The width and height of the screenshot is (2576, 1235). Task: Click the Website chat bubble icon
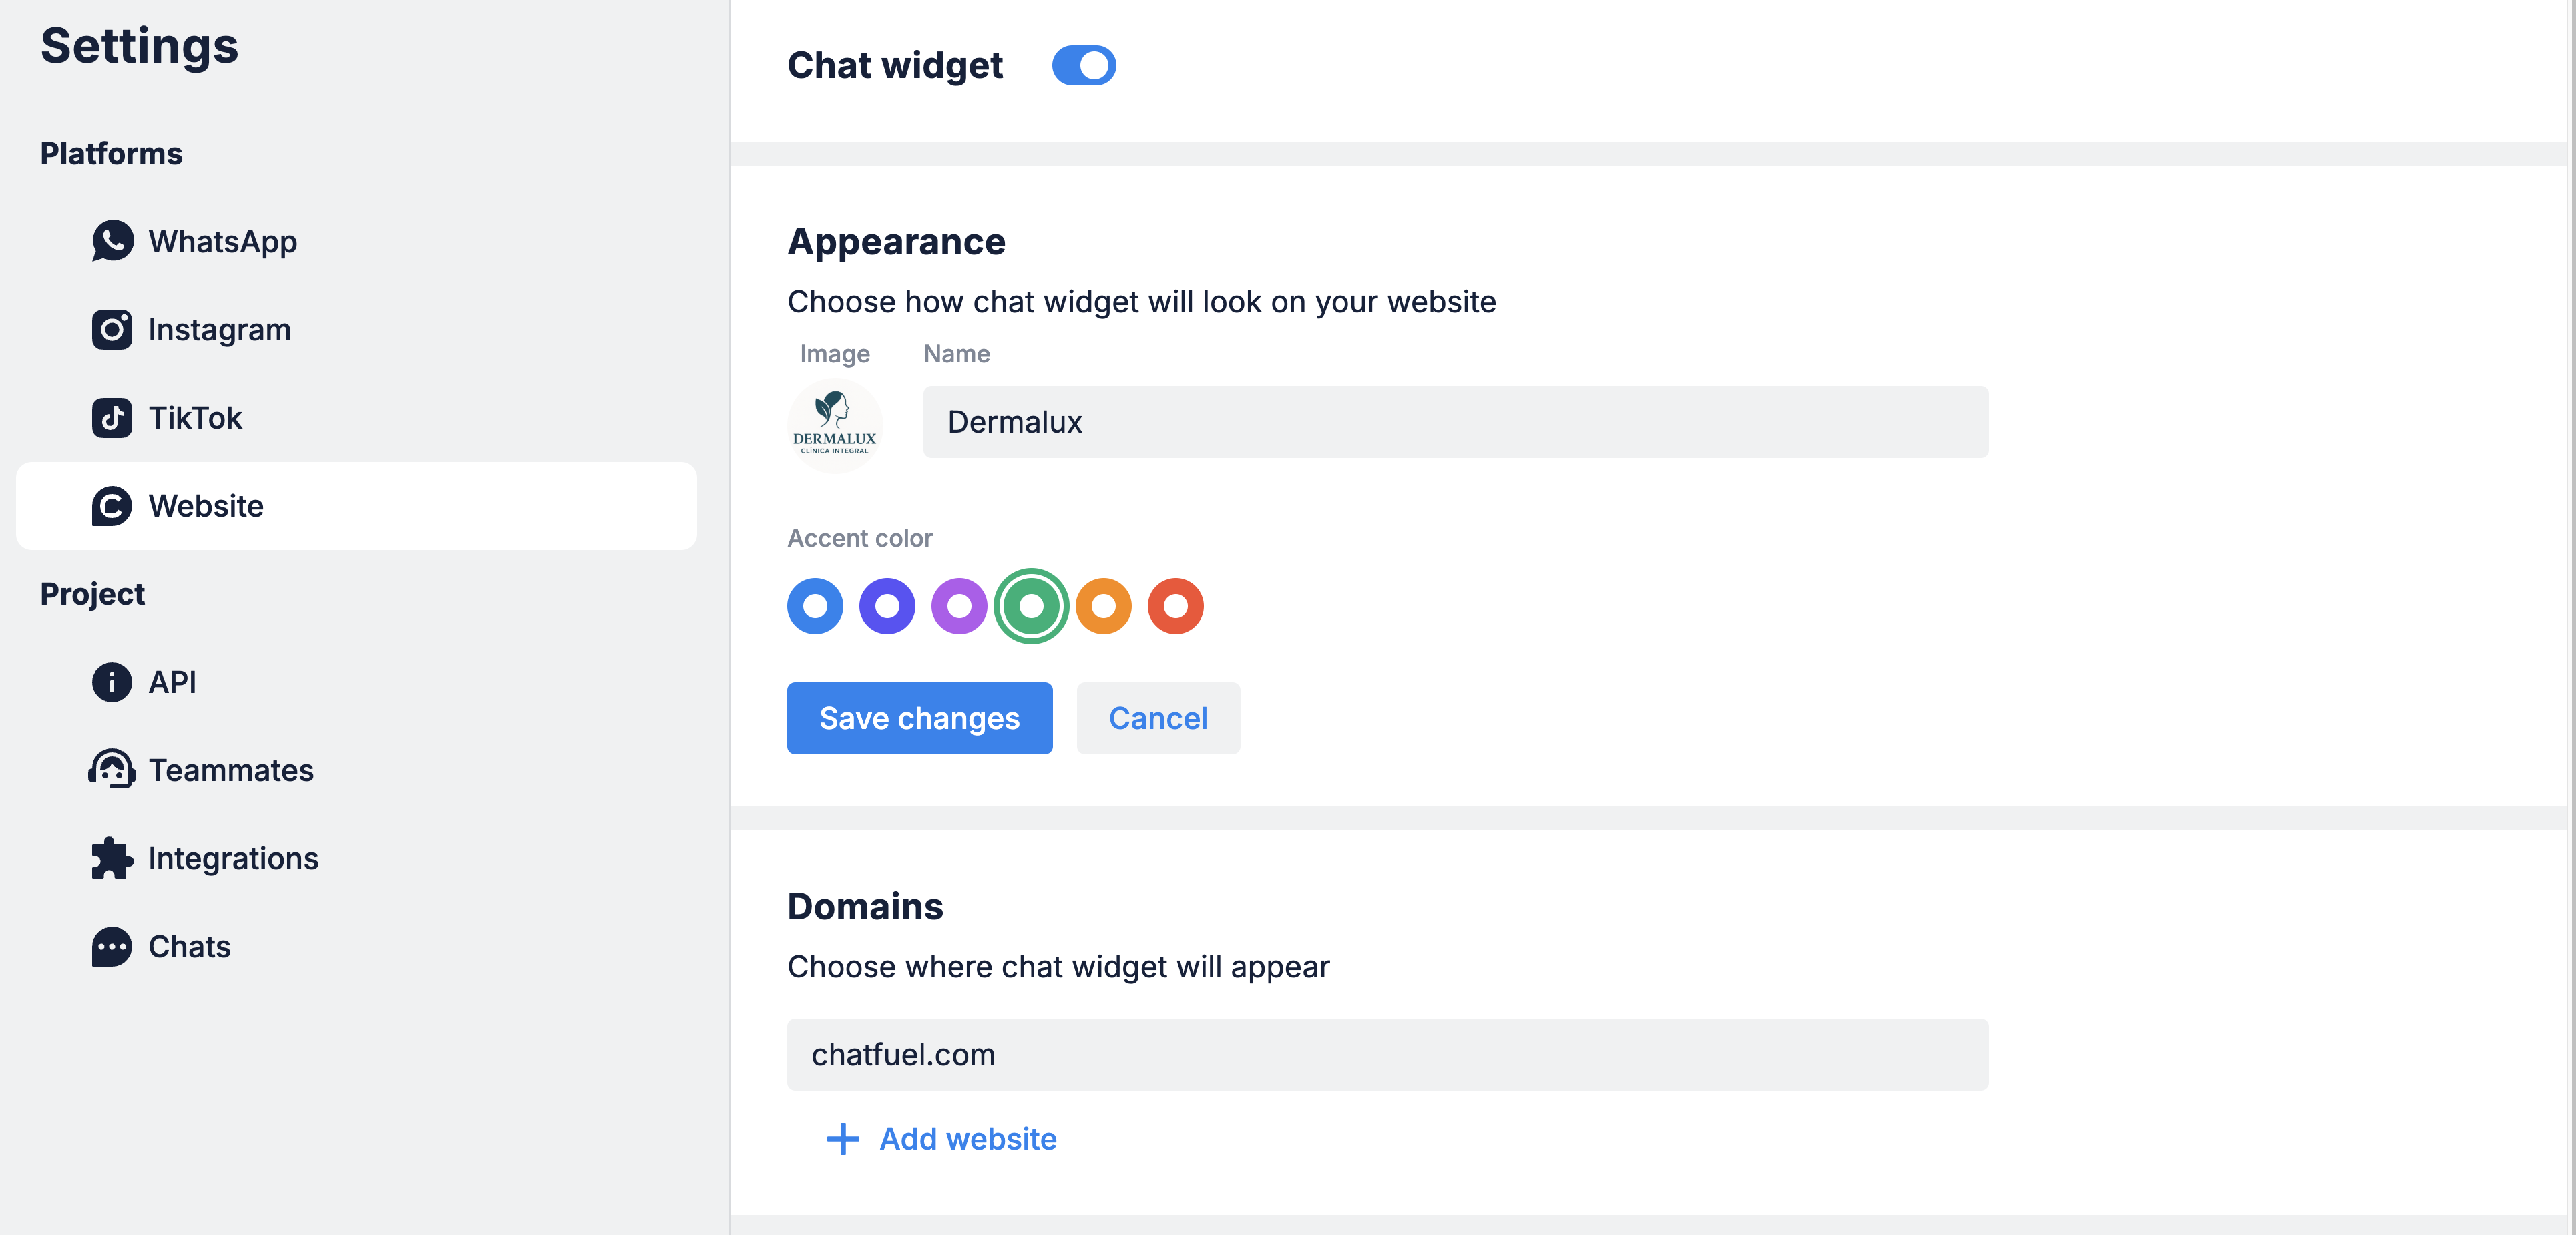(x=112, y=506)
